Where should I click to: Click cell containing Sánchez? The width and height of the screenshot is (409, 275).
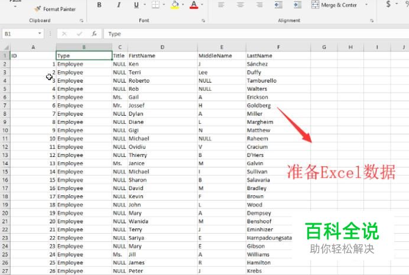coord(278,64)
